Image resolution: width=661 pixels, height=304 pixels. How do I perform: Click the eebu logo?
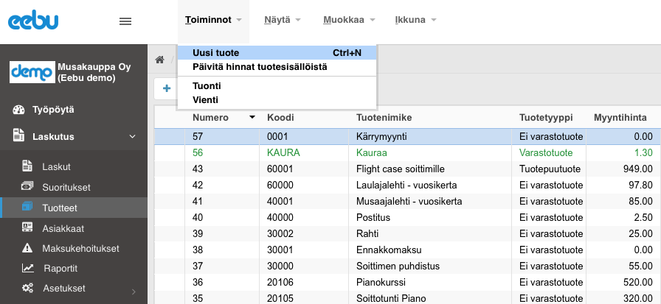33,21
